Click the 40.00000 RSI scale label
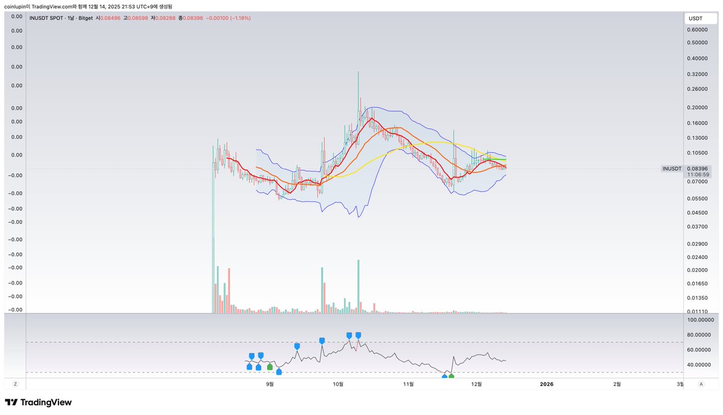Viewport: 723px width, 415px height. tap(699, 364)
